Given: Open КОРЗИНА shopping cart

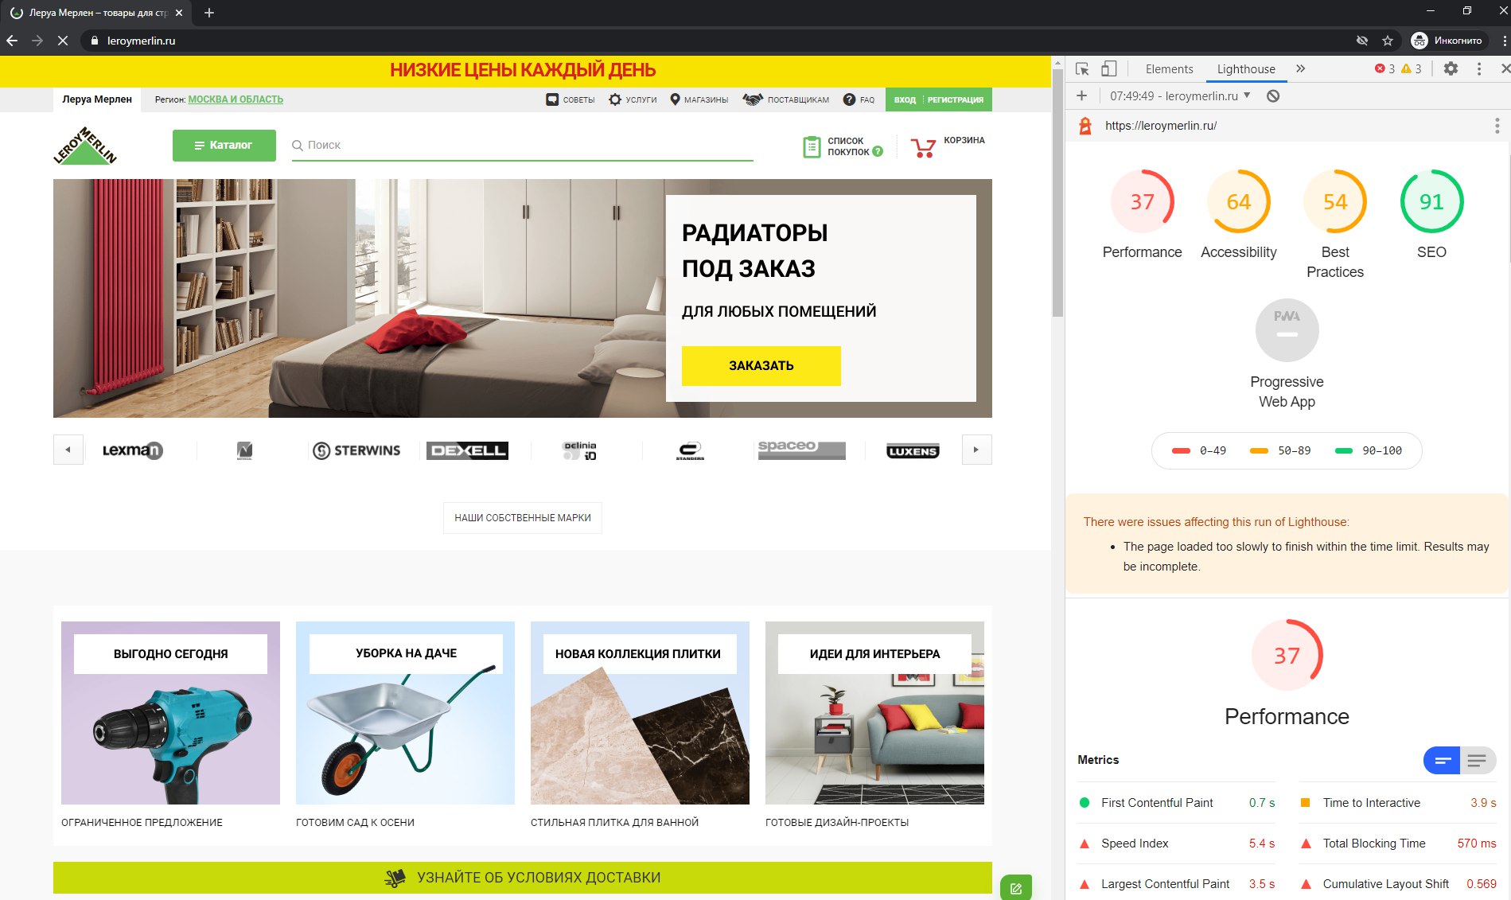Looking at the screenshot, I should [x=948, y=146].
